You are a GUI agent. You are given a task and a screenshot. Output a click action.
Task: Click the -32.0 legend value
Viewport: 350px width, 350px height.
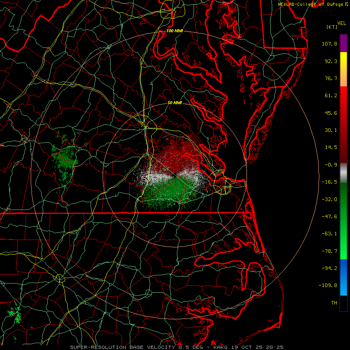(329, 199)
